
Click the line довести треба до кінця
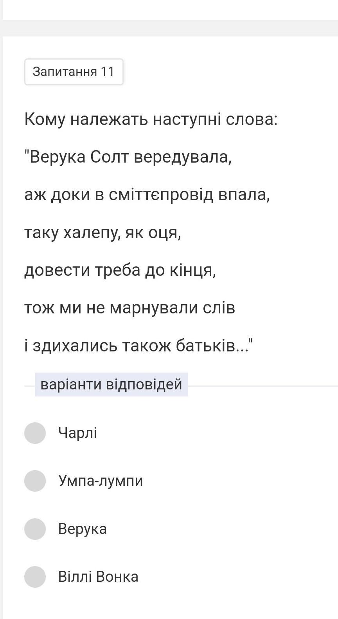click(x=120, y=270)
